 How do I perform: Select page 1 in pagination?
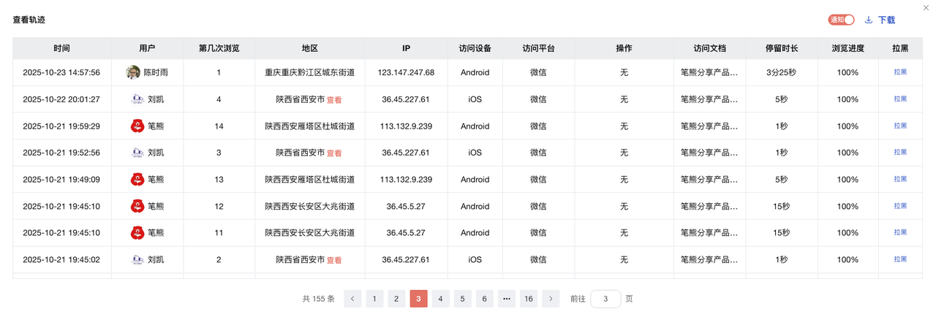[374, 299]
